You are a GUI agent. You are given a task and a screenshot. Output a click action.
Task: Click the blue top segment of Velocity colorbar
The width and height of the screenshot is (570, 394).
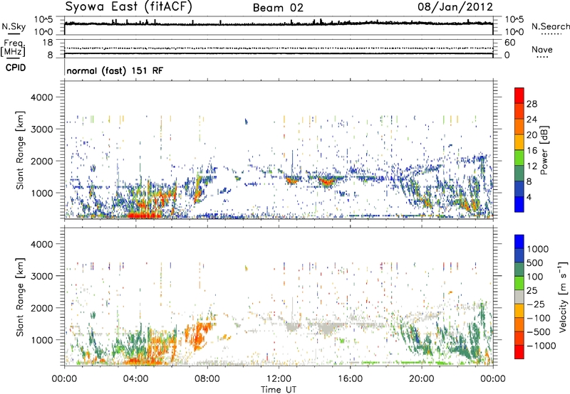point(519,242)
